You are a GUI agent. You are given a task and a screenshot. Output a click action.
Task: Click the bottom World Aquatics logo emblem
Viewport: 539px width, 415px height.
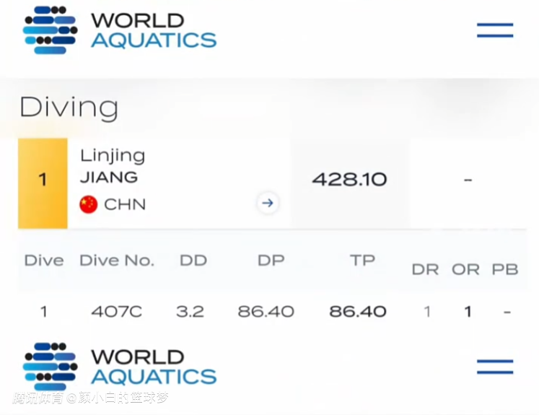point(50,367)
